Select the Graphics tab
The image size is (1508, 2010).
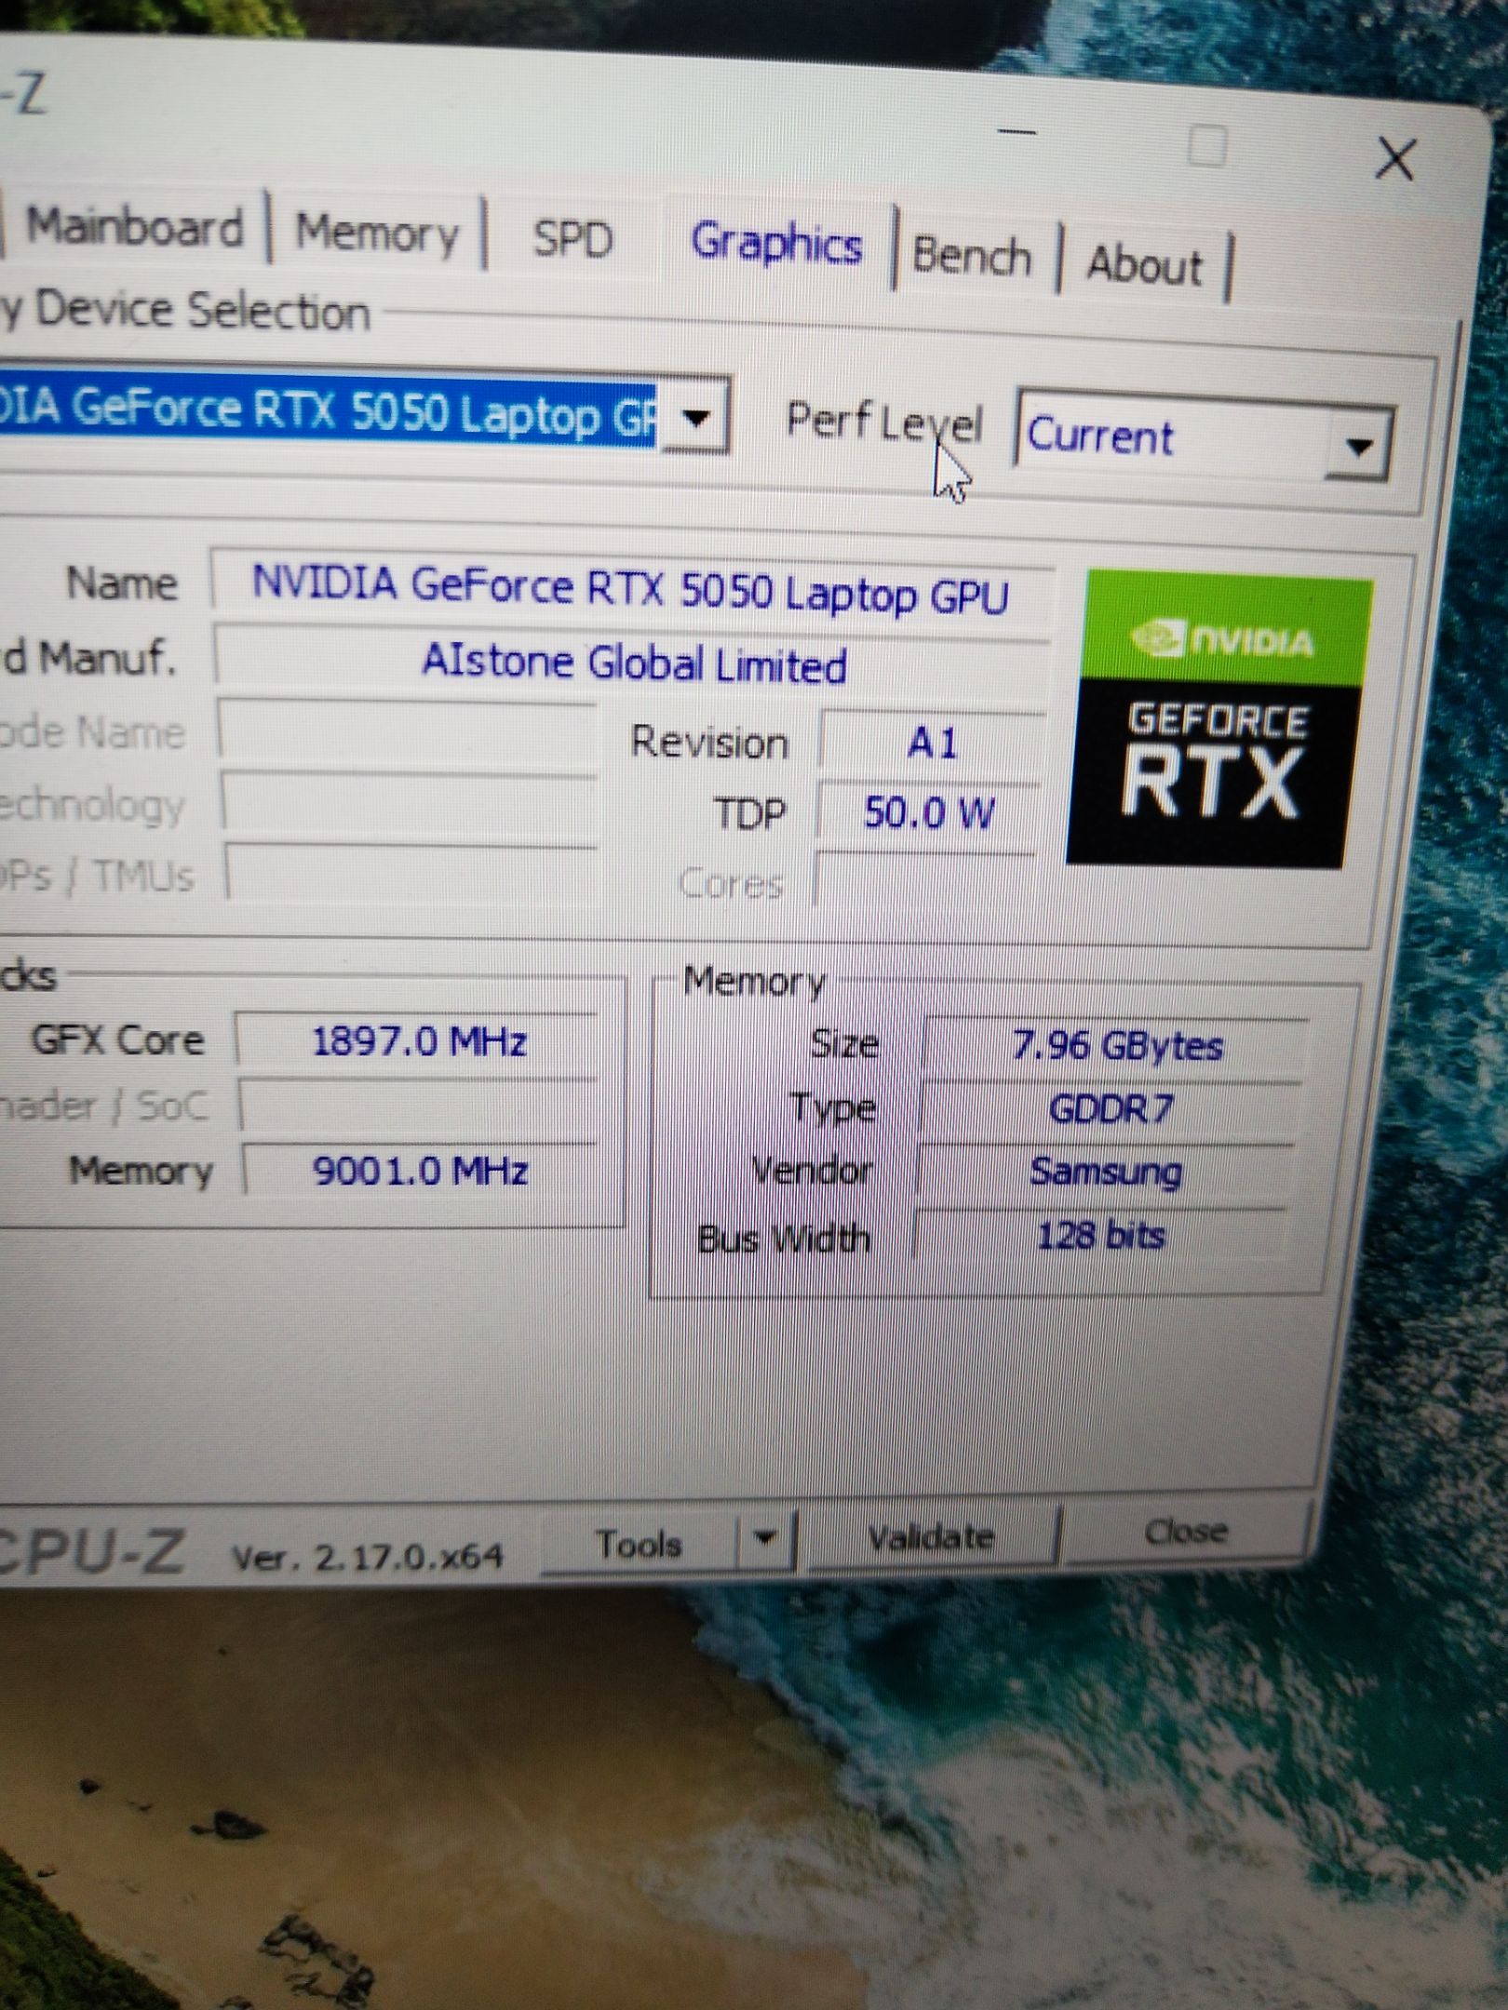point(776,244)
